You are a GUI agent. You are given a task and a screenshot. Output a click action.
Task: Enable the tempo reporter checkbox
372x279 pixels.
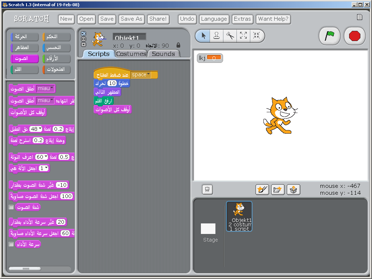click(11, 244)
